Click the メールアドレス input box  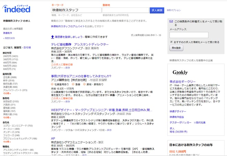189,35
